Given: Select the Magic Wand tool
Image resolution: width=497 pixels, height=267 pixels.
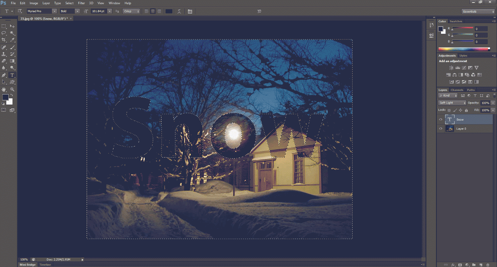Looking at the screenshot, I should tap(12, 33).
